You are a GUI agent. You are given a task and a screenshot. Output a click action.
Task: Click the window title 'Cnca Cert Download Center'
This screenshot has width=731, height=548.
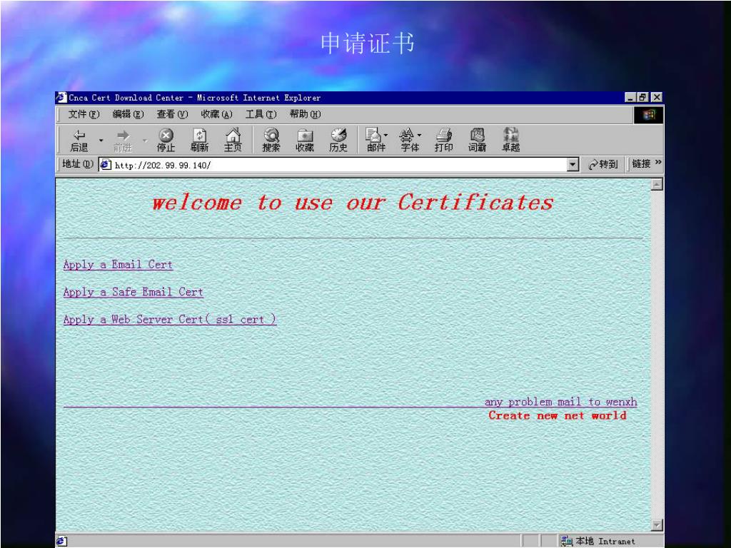(126, 98)
